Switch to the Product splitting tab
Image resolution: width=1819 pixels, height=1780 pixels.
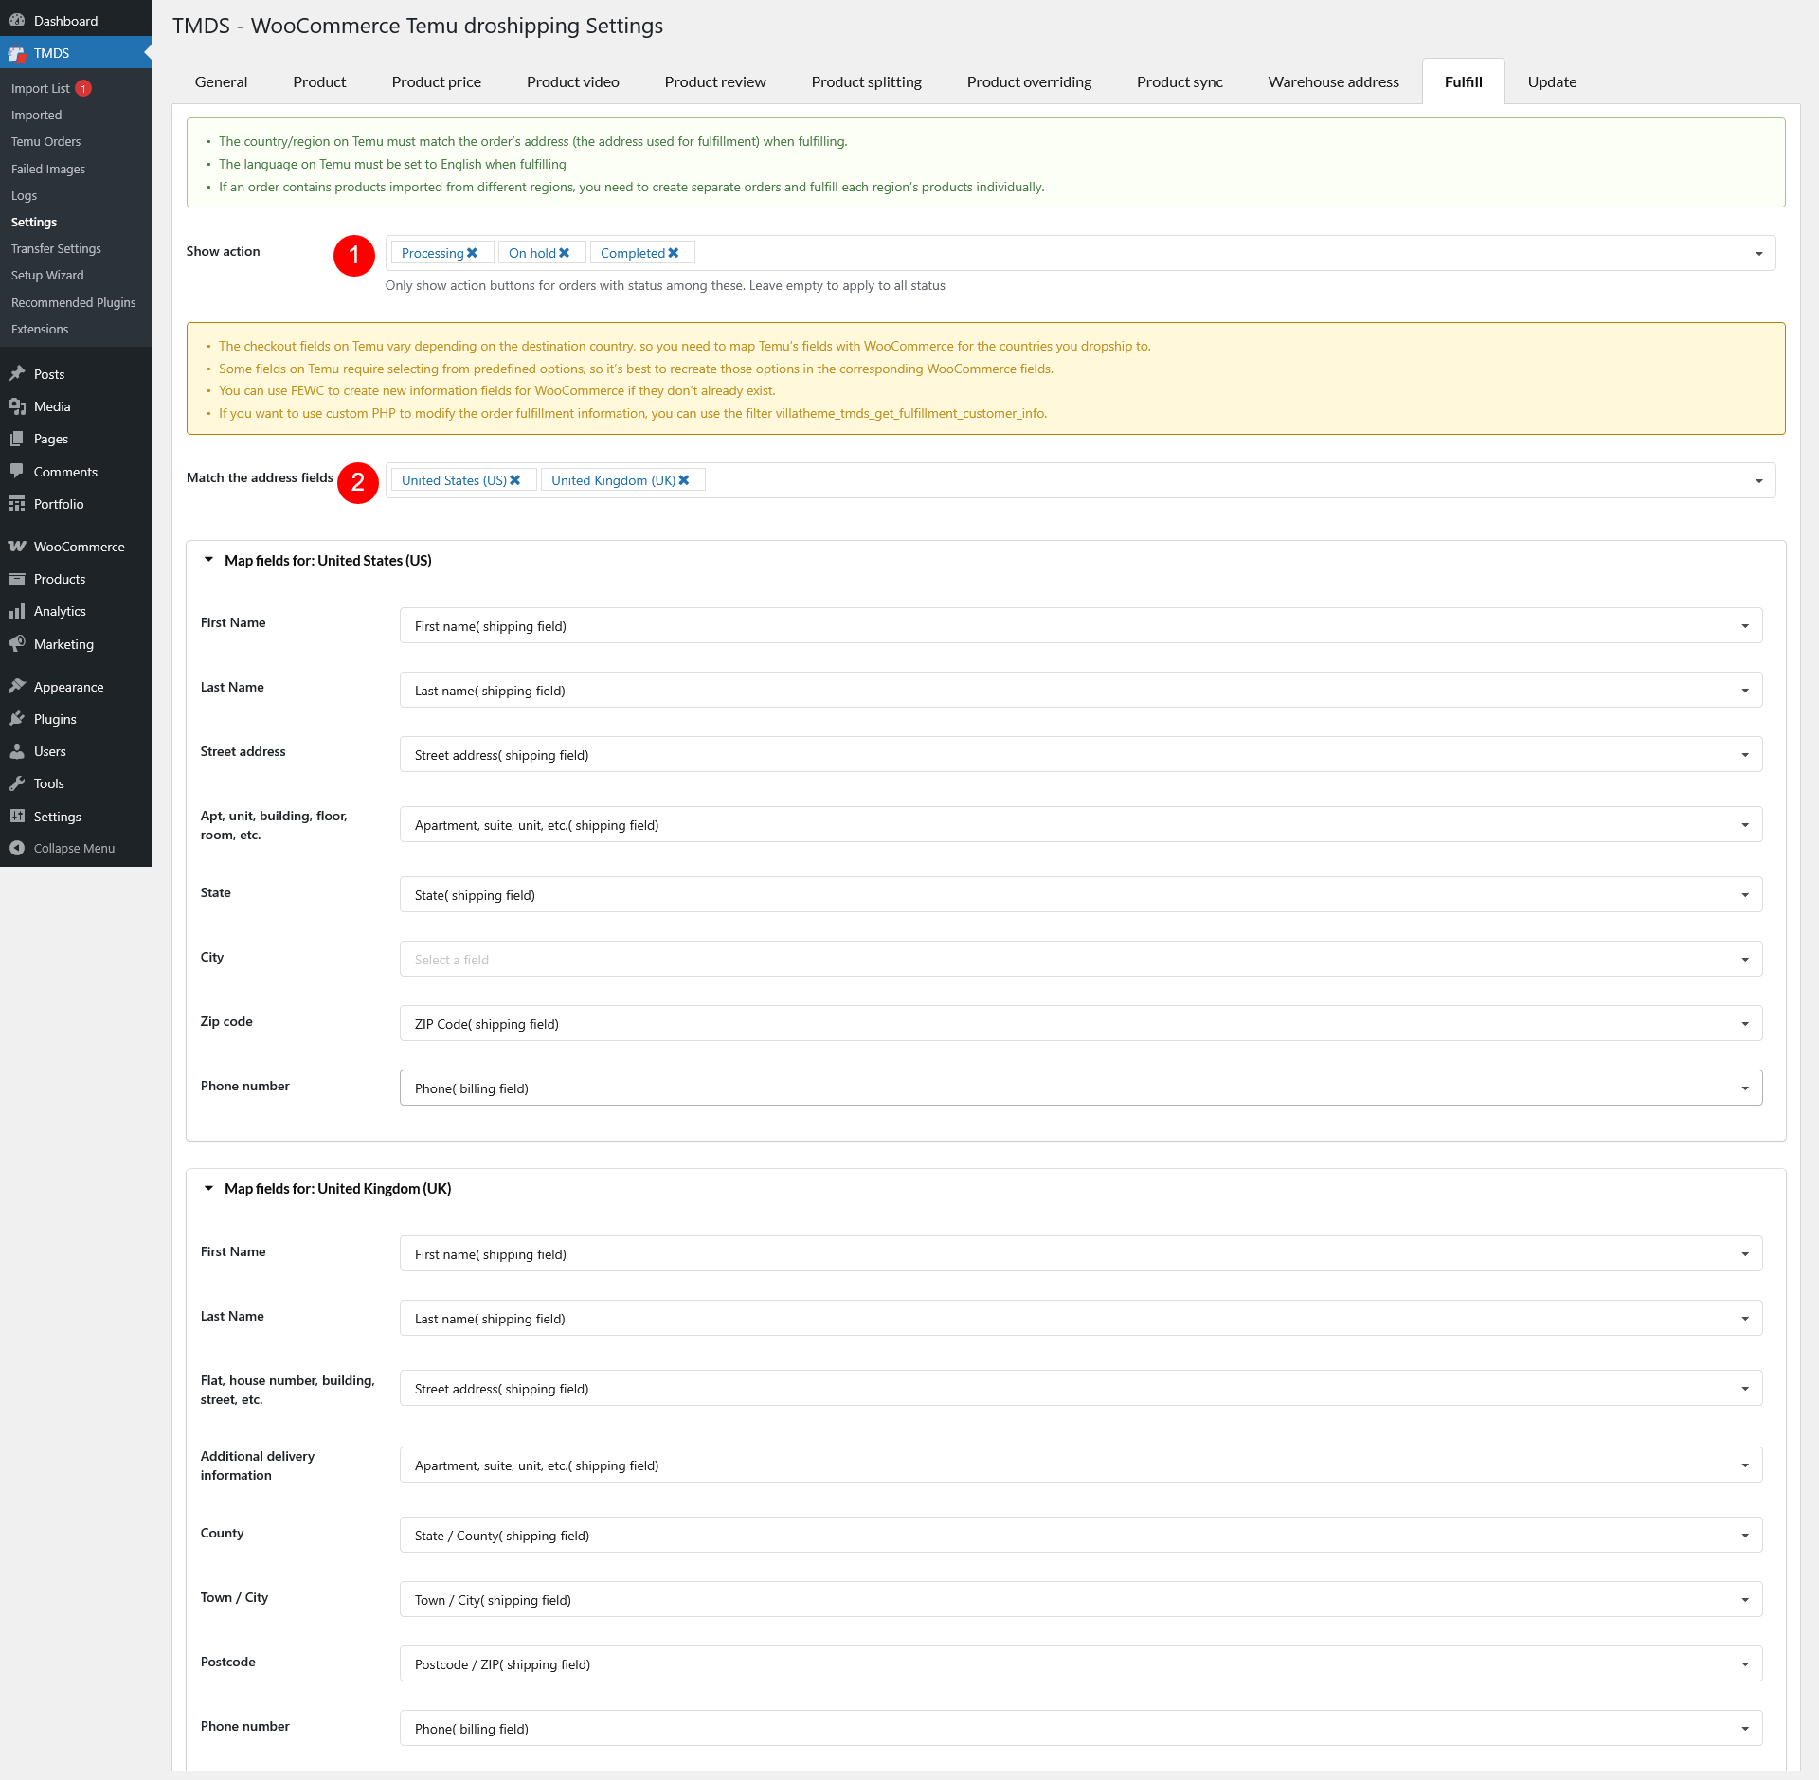[x=867, y=81]
